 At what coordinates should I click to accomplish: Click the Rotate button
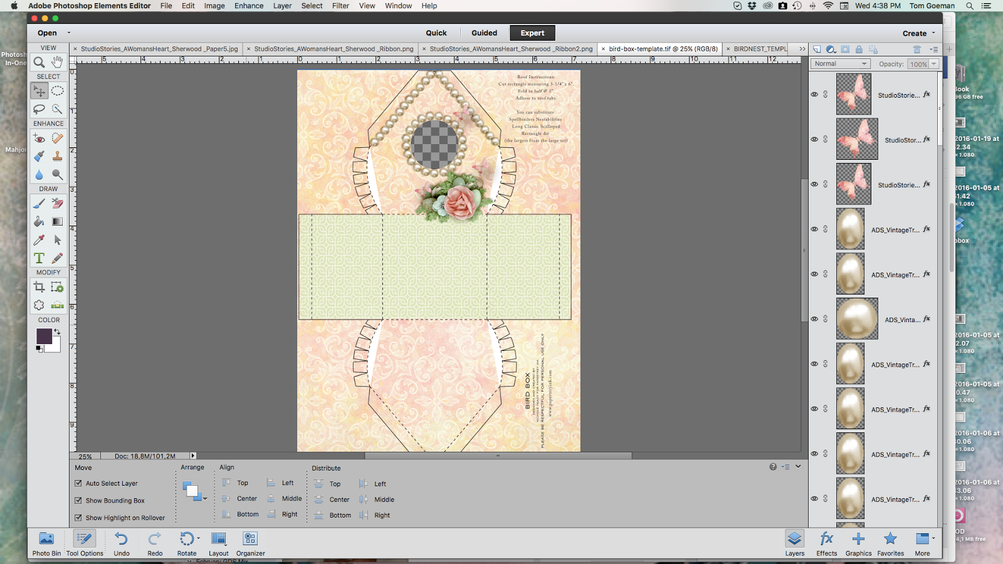click(187, 543)
